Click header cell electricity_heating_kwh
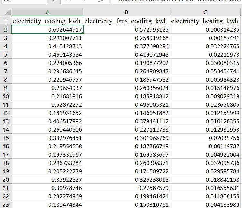The image size is (242, 208). click(205, 21)
